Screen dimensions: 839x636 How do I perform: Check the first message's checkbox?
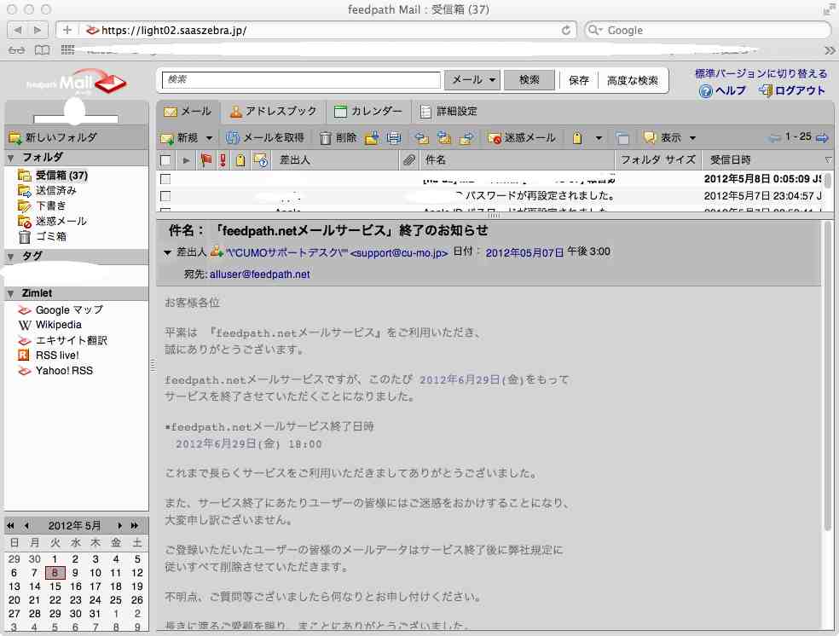[x=165, y=180]
